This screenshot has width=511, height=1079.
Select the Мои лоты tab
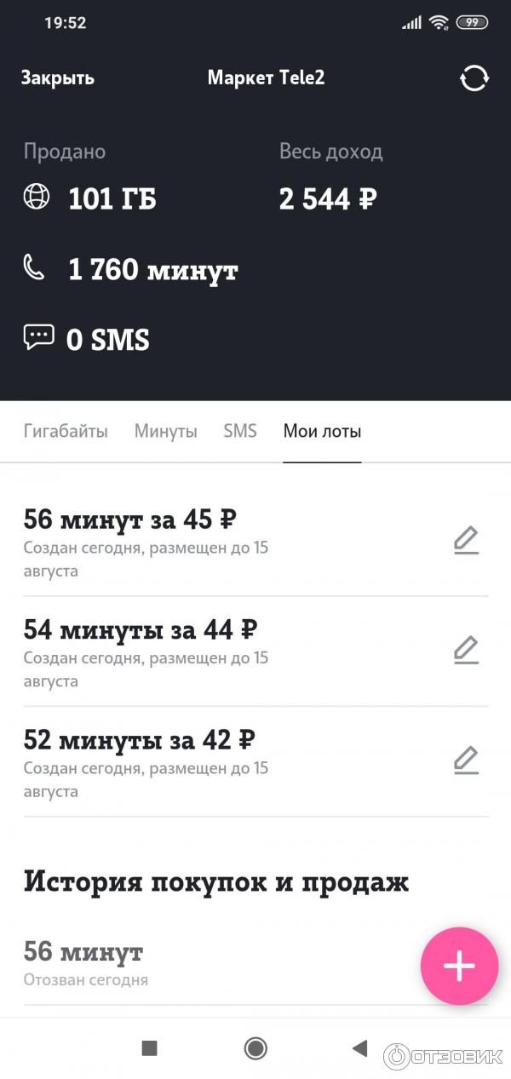322,431
